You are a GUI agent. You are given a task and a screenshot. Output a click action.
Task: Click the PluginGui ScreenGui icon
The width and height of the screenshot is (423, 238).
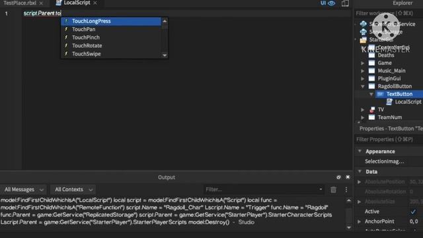371,79
